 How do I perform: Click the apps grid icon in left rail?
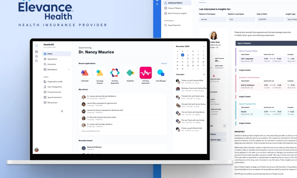[36, 52]
